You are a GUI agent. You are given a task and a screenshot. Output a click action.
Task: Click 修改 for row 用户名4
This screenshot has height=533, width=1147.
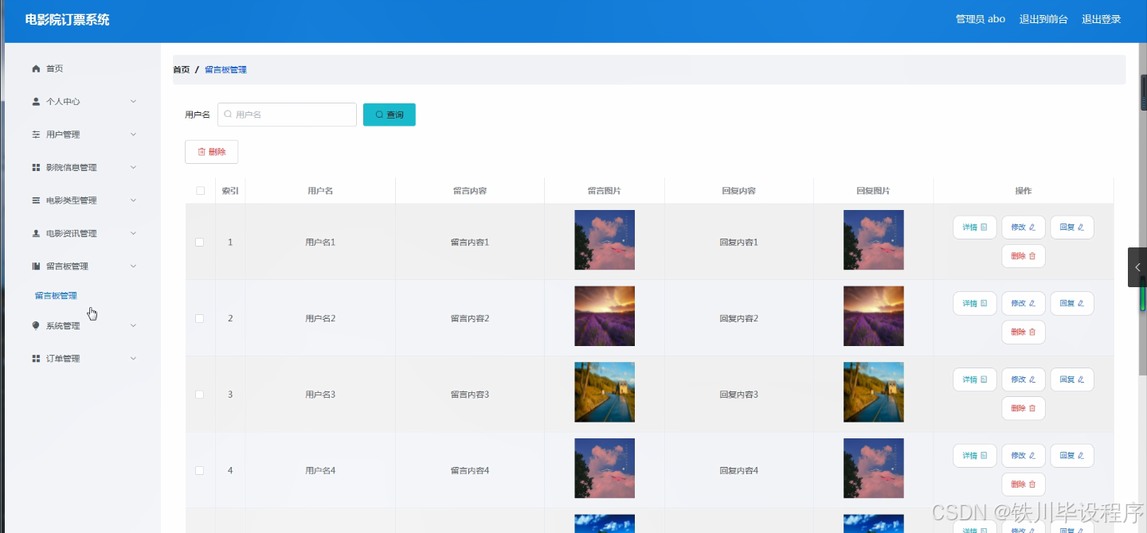(x=1024, y=456)
